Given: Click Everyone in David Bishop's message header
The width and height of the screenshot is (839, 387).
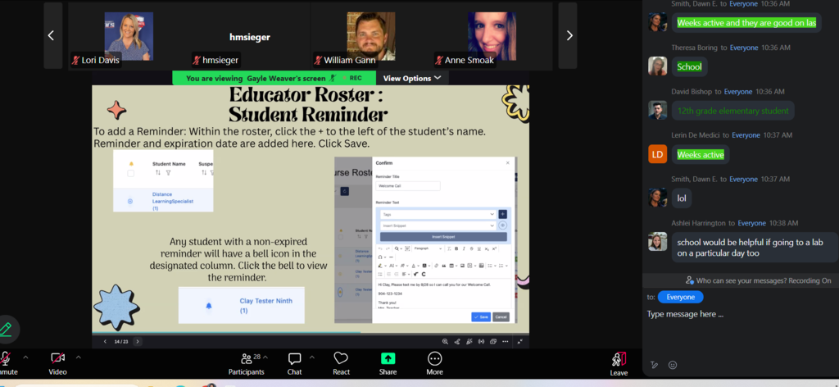Looking at the screenshot, I should [x=738, y=92].
